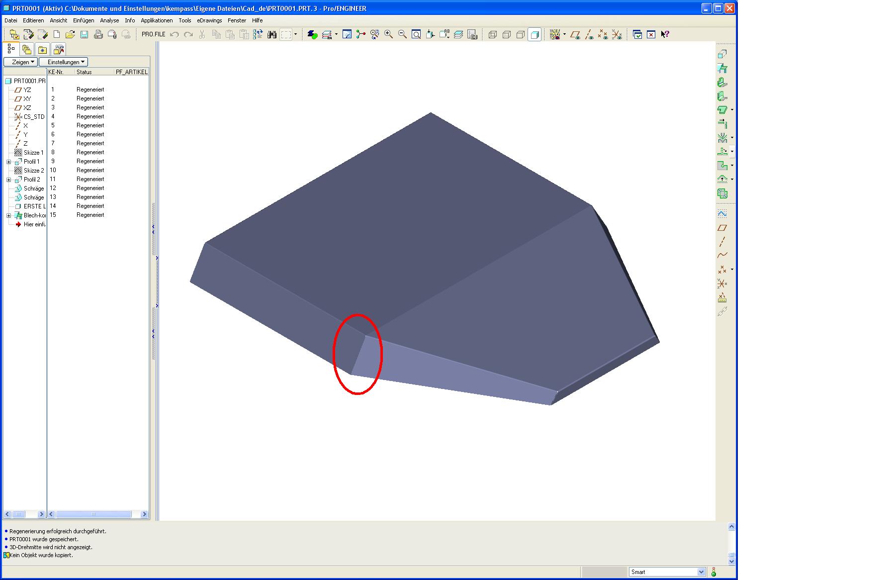Switch to the model tree tab
Viewport: 893px width, 580px height.
click(11, 49)
